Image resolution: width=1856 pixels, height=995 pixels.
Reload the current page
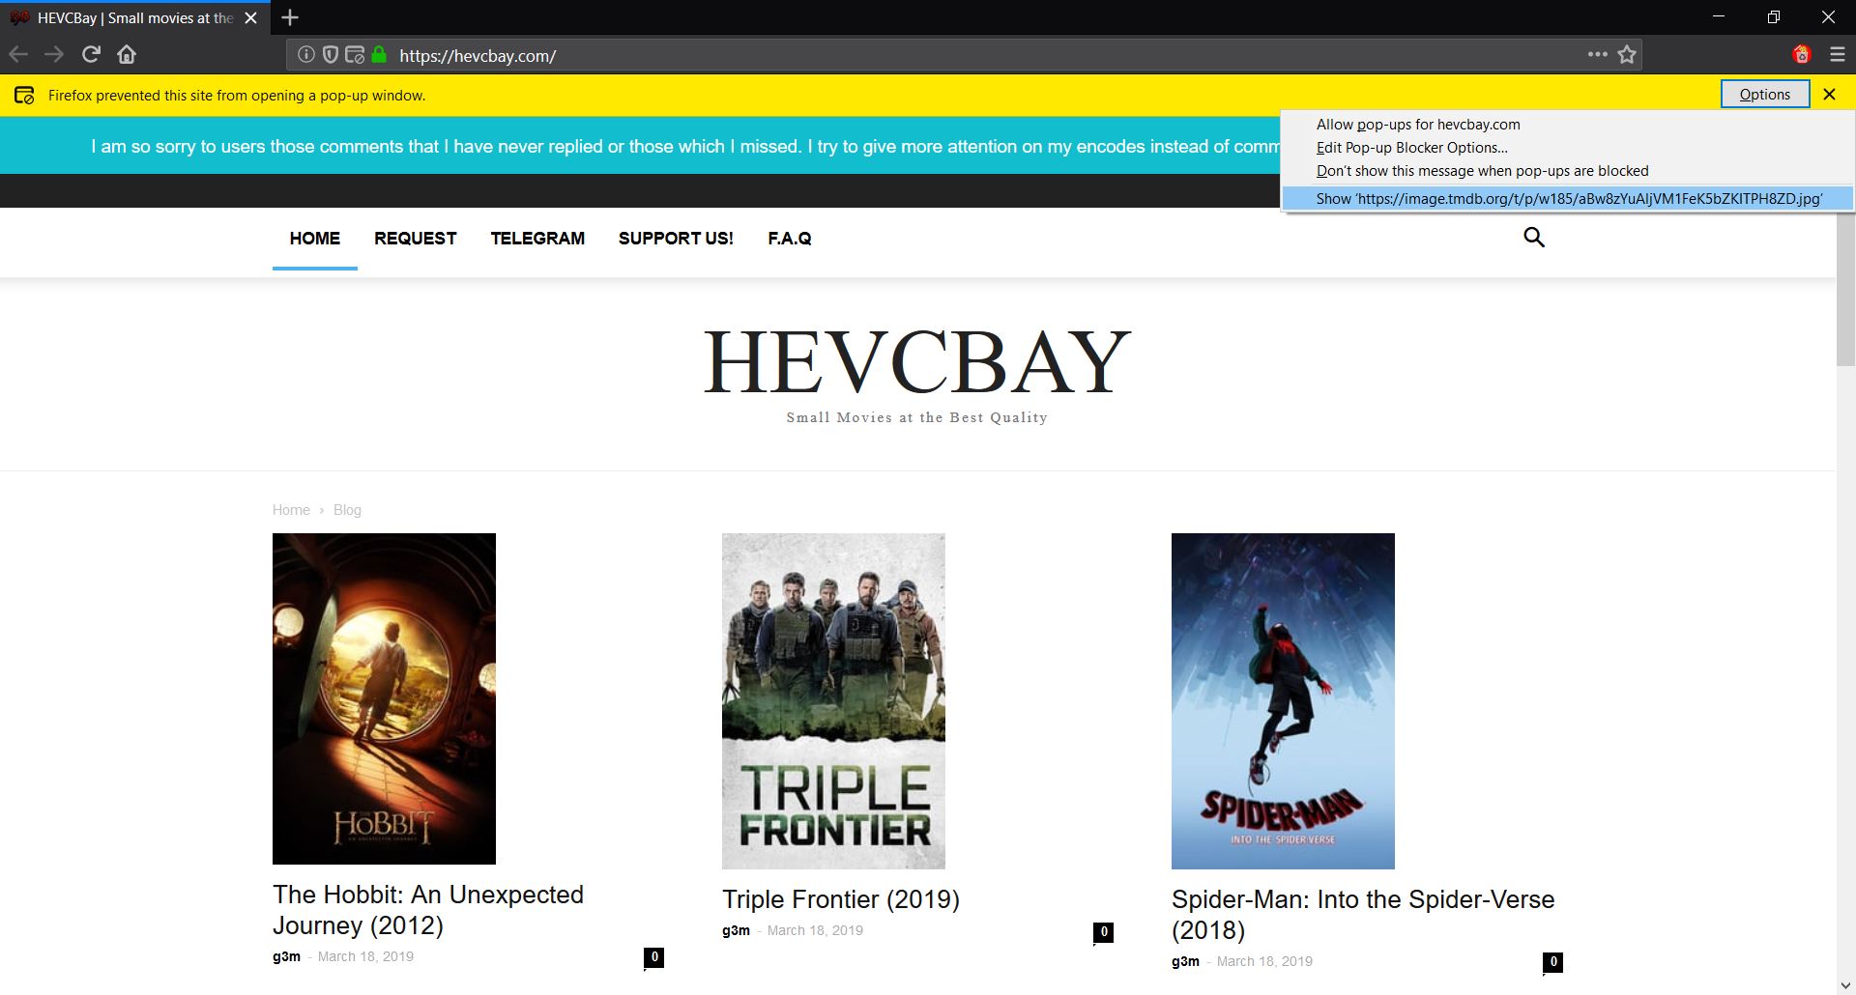click(x=91, y=55)
